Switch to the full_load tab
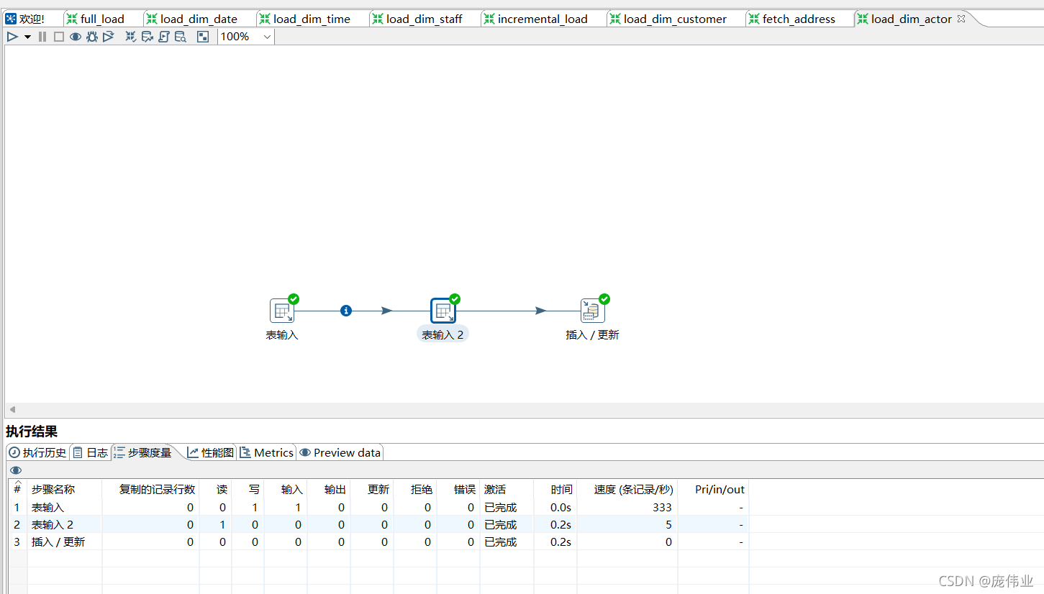 point(102,19)
